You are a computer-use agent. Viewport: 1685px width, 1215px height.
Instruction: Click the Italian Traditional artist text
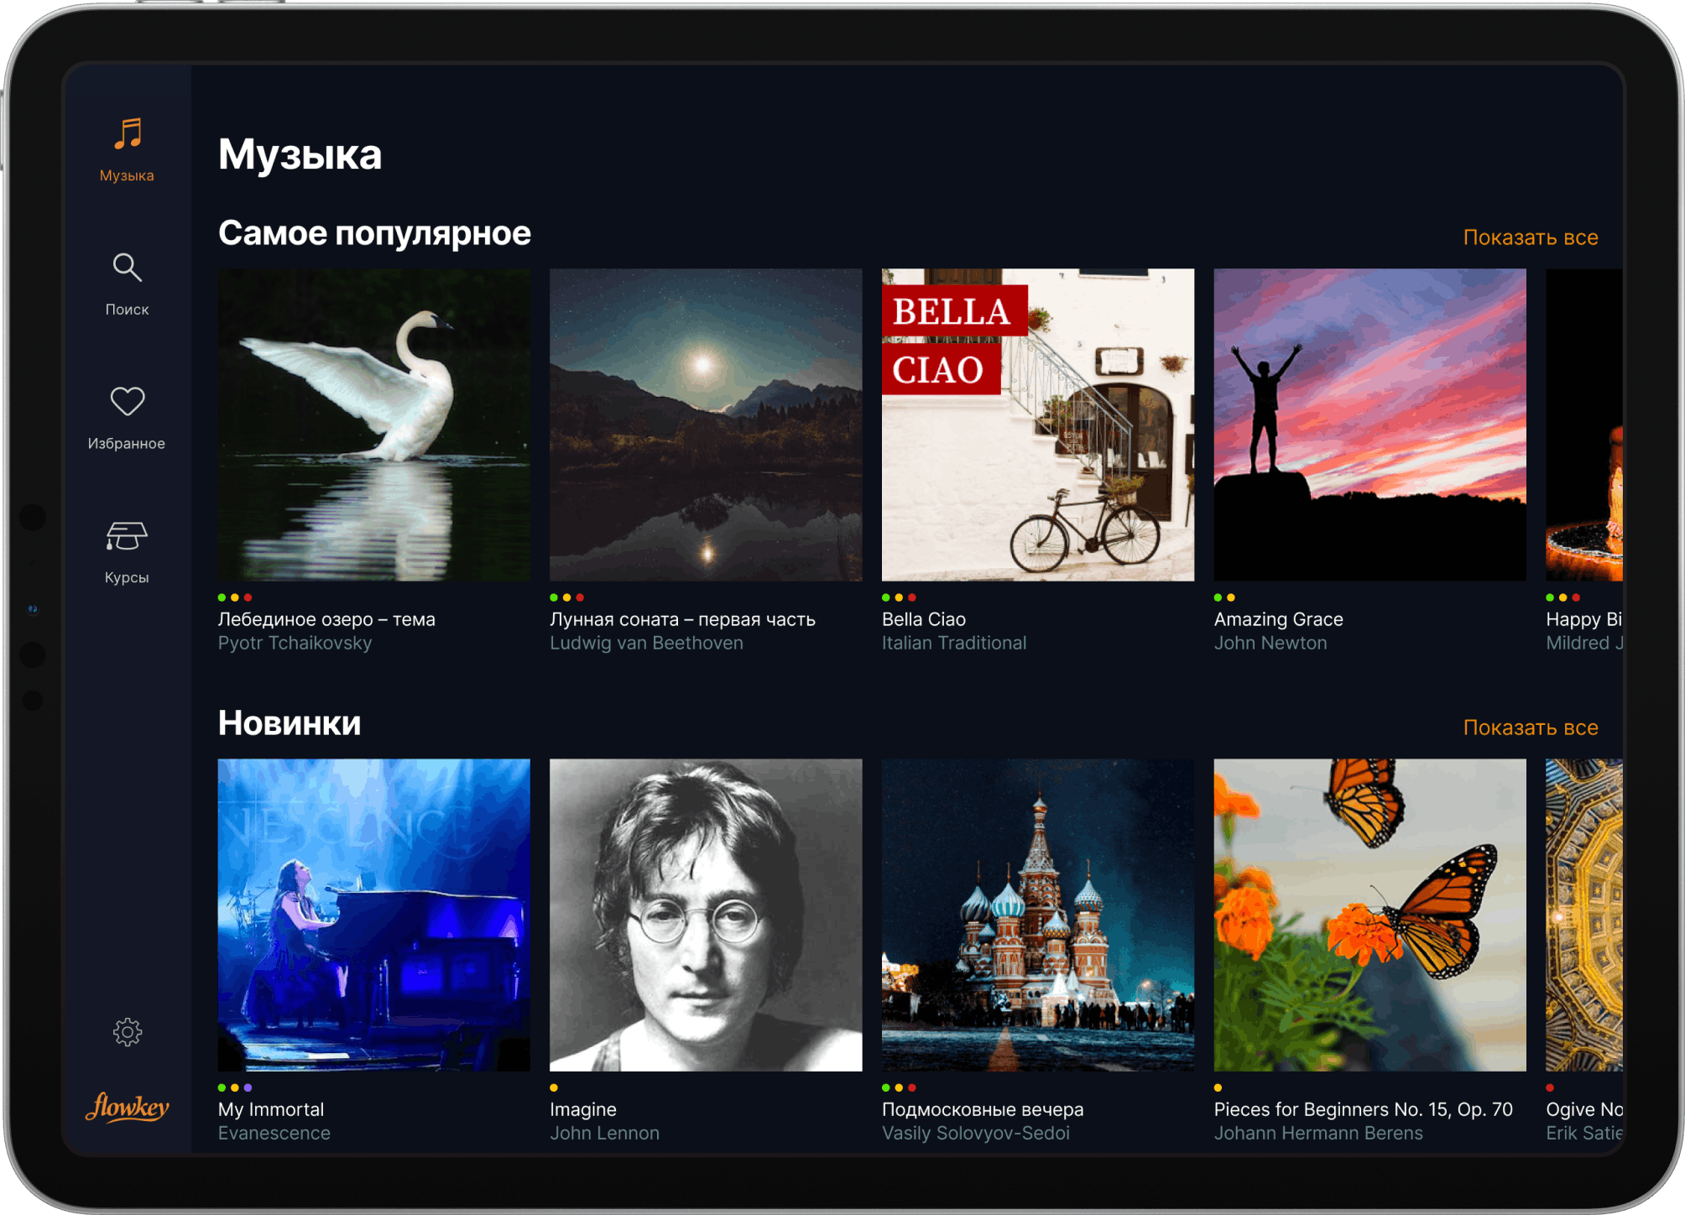pyautogui.click(x=954, y=644)
